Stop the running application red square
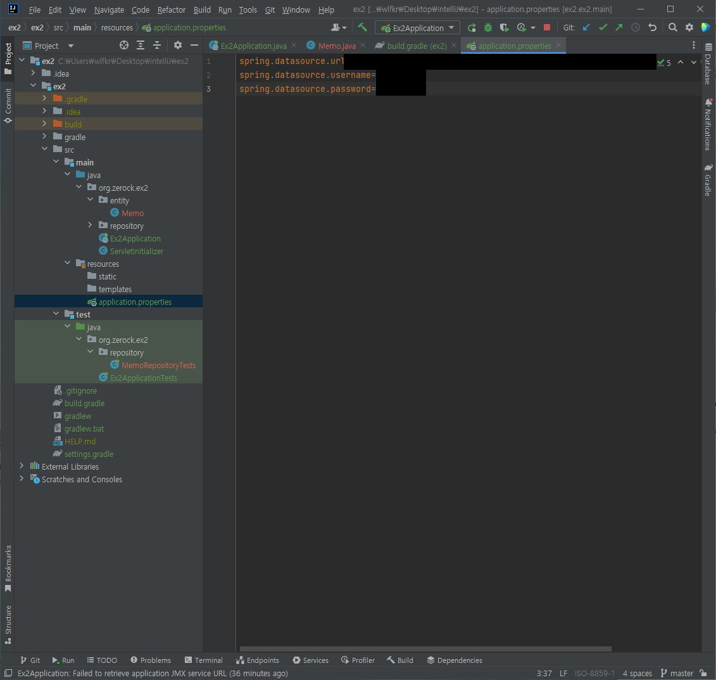The width and height of the screenshot is (716, 680). (x=546, y=27)
